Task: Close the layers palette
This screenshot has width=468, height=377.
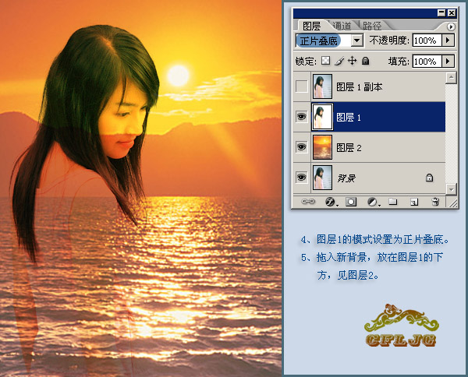Action: pyautogui.click(x=452, y=12)
